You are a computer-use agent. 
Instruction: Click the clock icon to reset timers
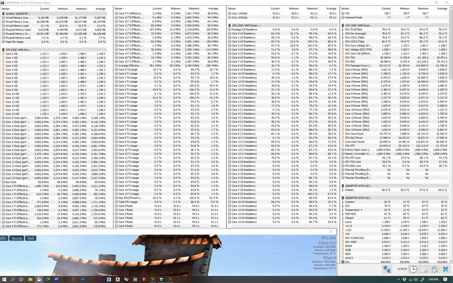click(413, 269)
